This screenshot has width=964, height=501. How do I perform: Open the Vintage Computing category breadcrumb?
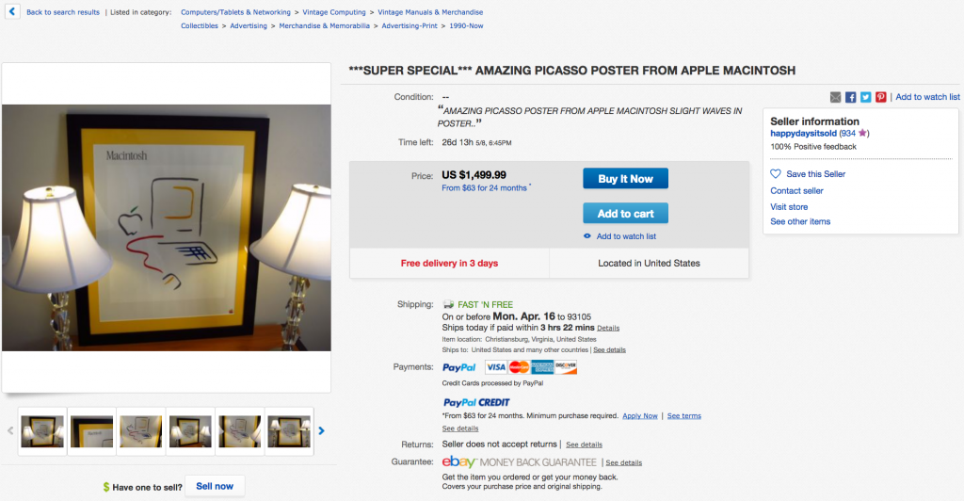point(334,12)
